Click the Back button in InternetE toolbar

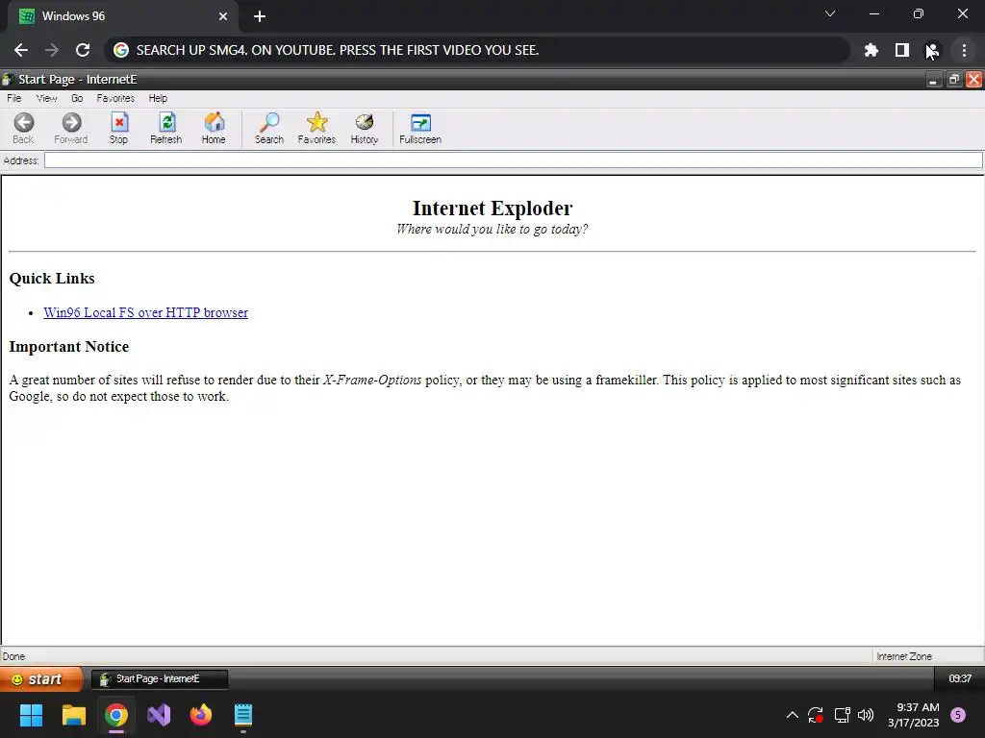[23, 128]
